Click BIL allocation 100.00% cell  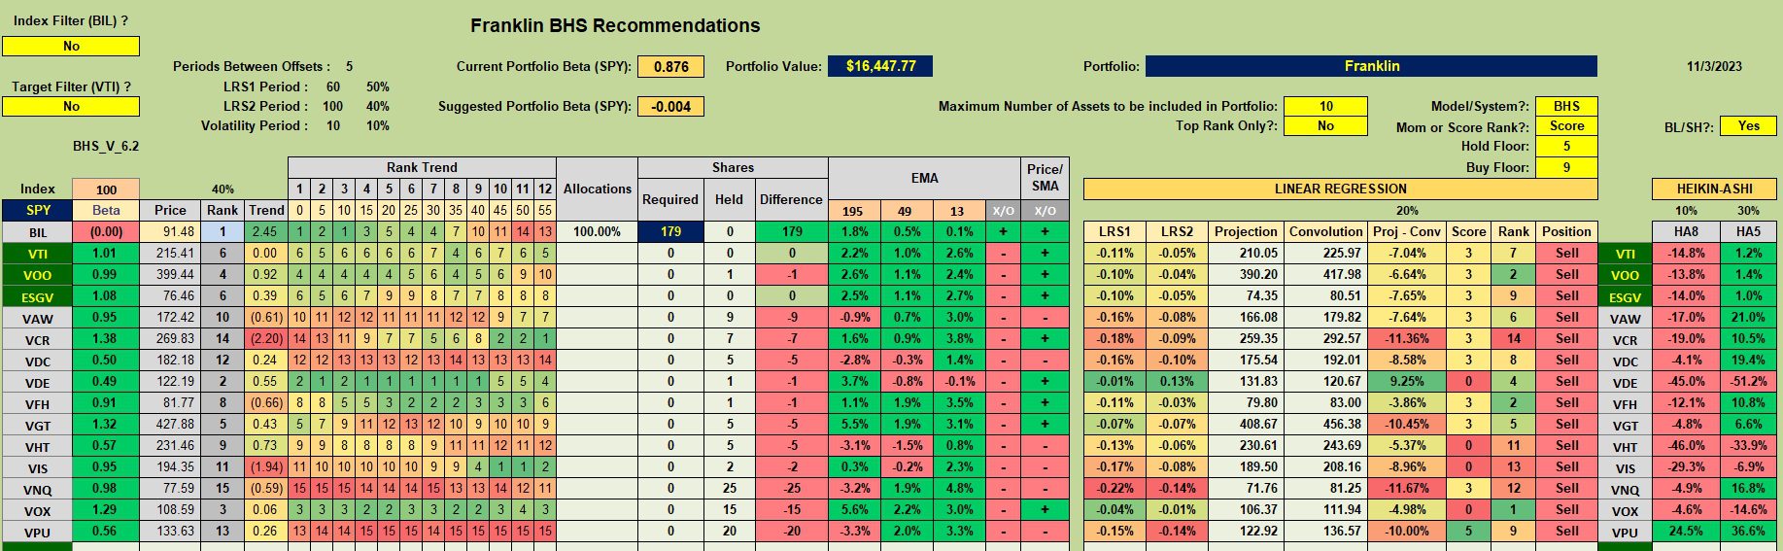pyautogui.click(x=598, y=231)
